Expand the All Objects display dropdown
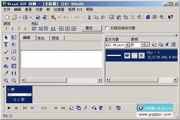The height and width of the screenshot is (120, 180). coord(127,45)
